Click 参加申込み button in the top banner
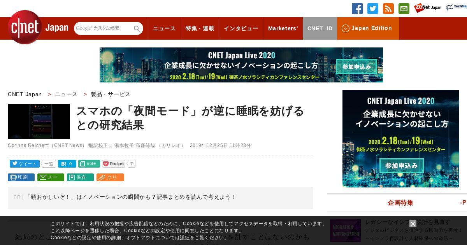The width and height of the screenshot is (467, 245). pos(356,66)
